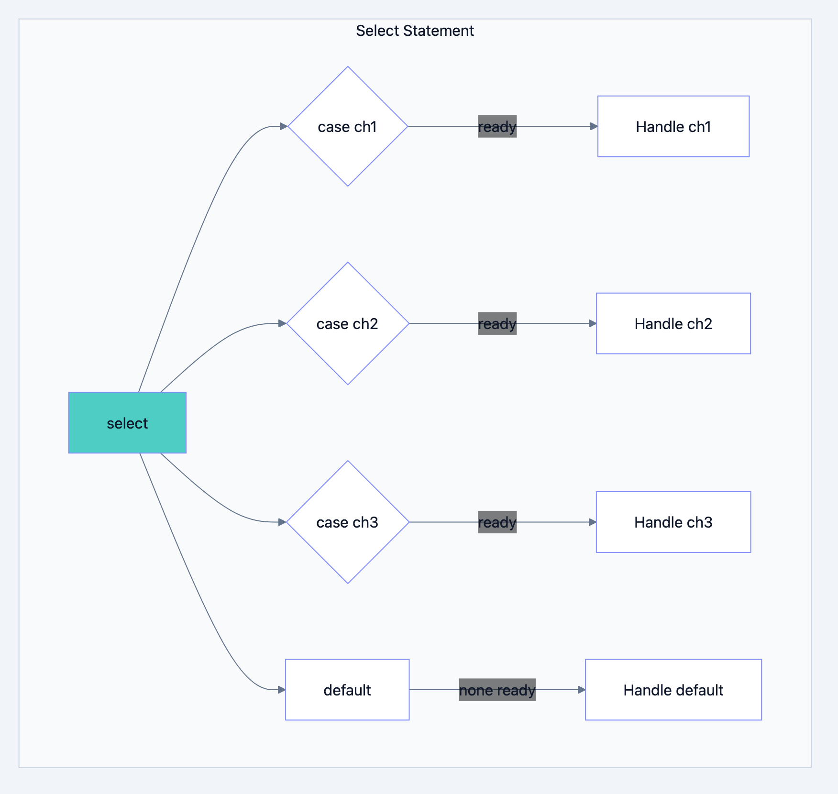The height and width of the screenshot is (794, 838).
Task: Click the Handle ch3 box
Action: click(673, 522)
